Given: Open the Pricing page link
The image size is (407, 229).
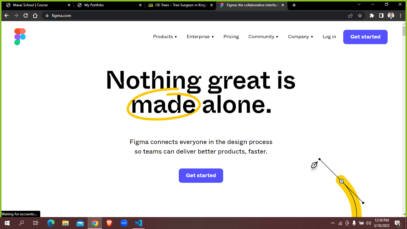Looking at the screenshot, I should click(231, 37).
